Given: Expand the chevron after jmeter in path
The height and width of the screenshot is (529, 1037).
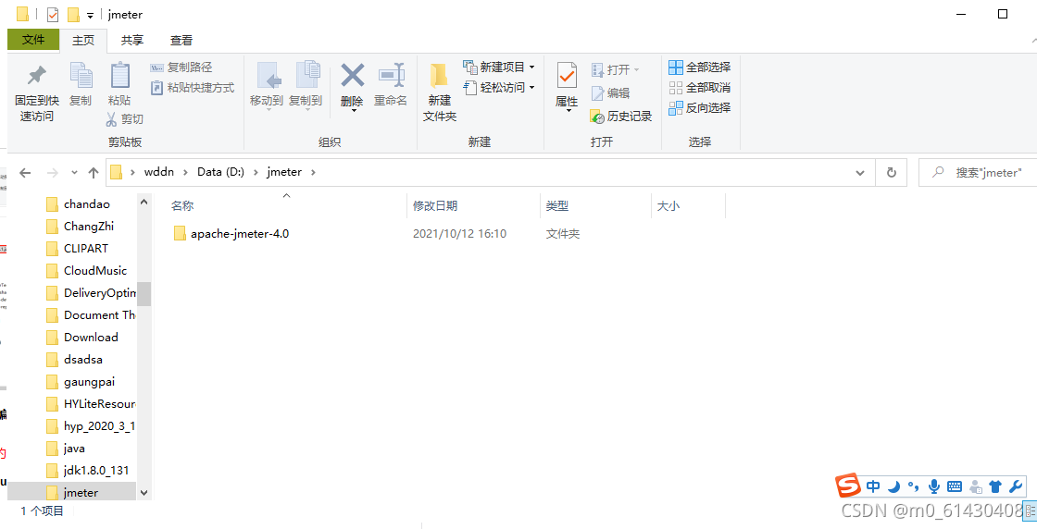Looking at the screenshot, I should pyautogui.click(x=314, y=172).
